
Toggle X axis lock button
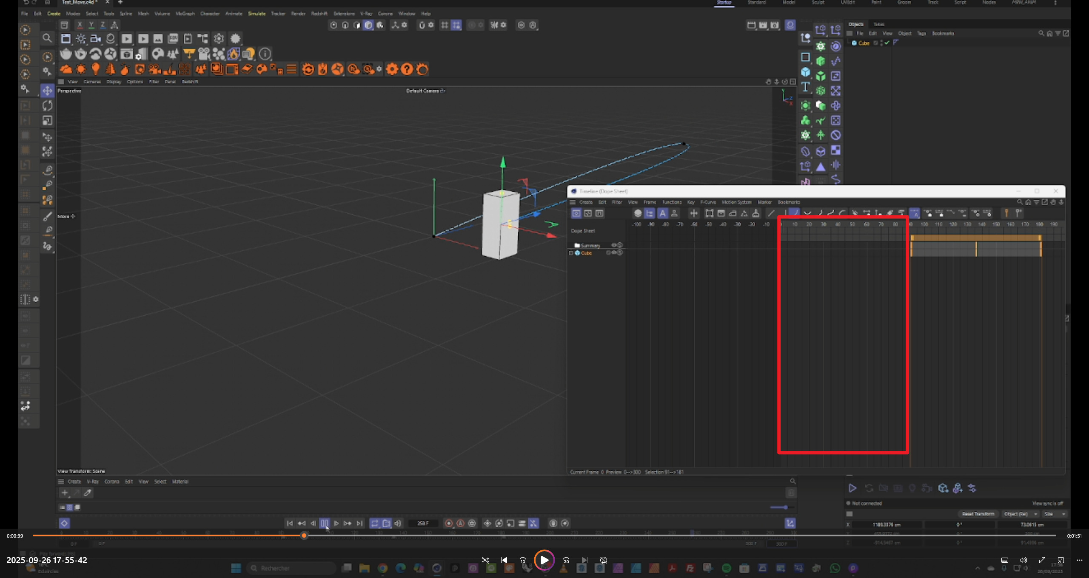pos(80,25)
